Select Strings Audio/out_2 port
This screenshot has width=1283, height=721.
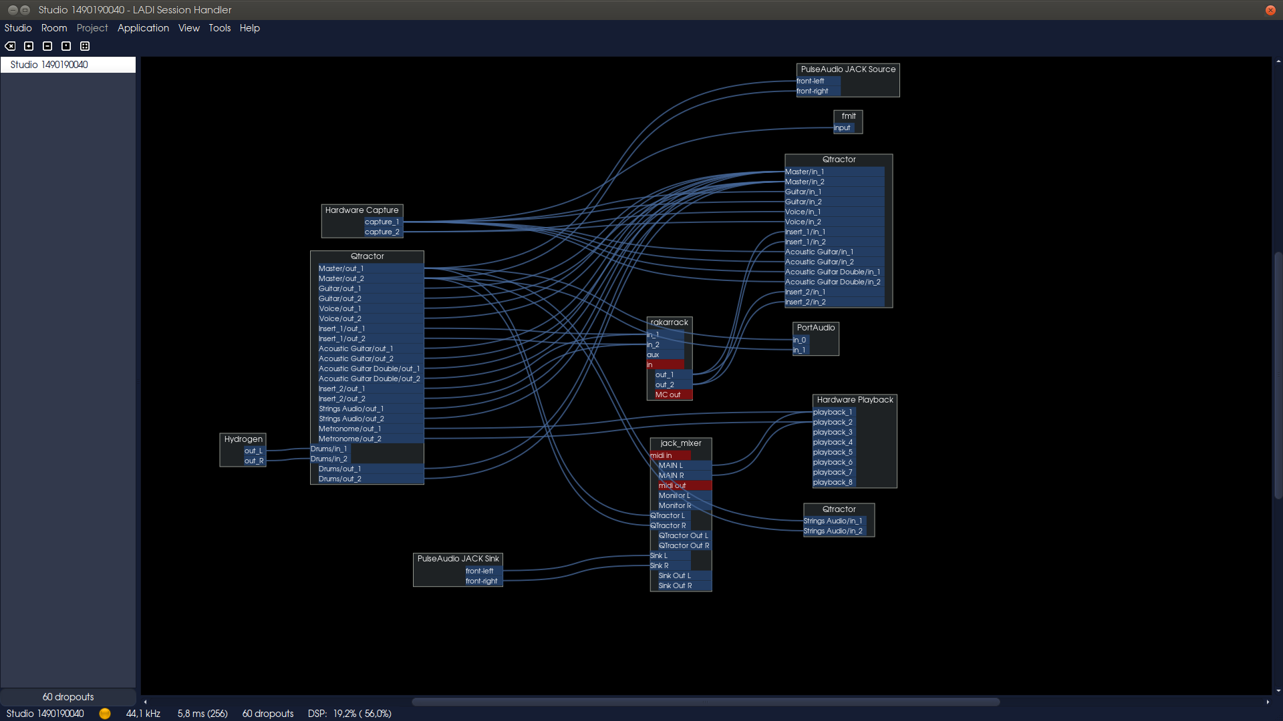pyautogui.click(x=370, y=419)
